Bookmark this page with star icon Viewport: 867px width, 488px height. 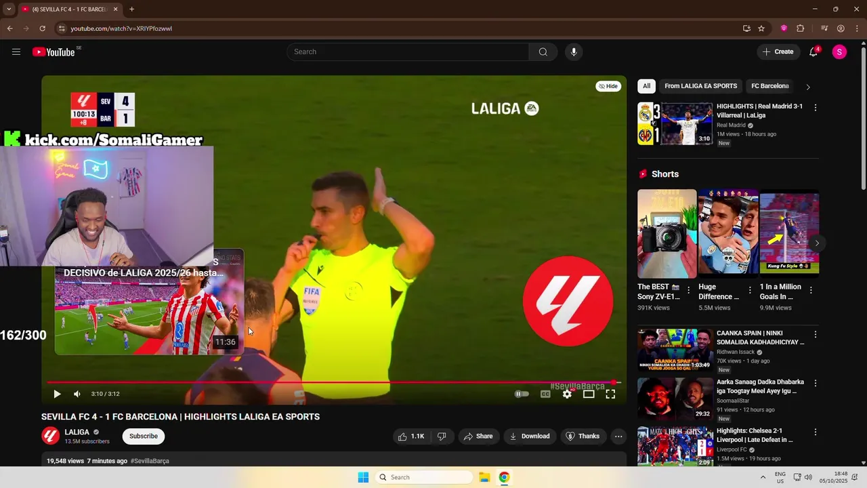pyautogui.click(x=761, y=28)
